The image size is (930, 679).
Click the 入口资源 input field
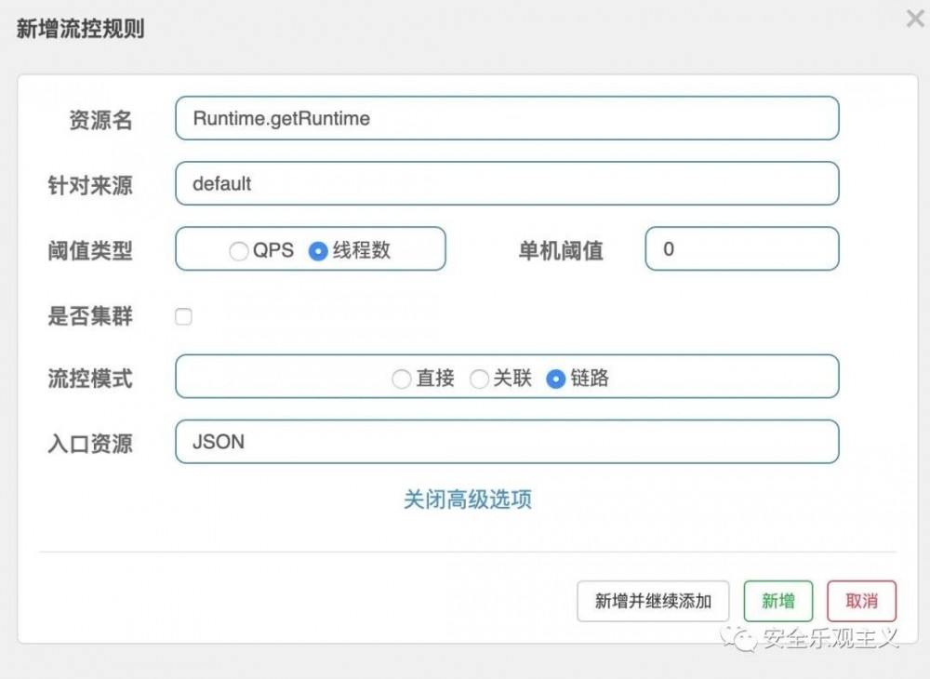click(507, 442)
